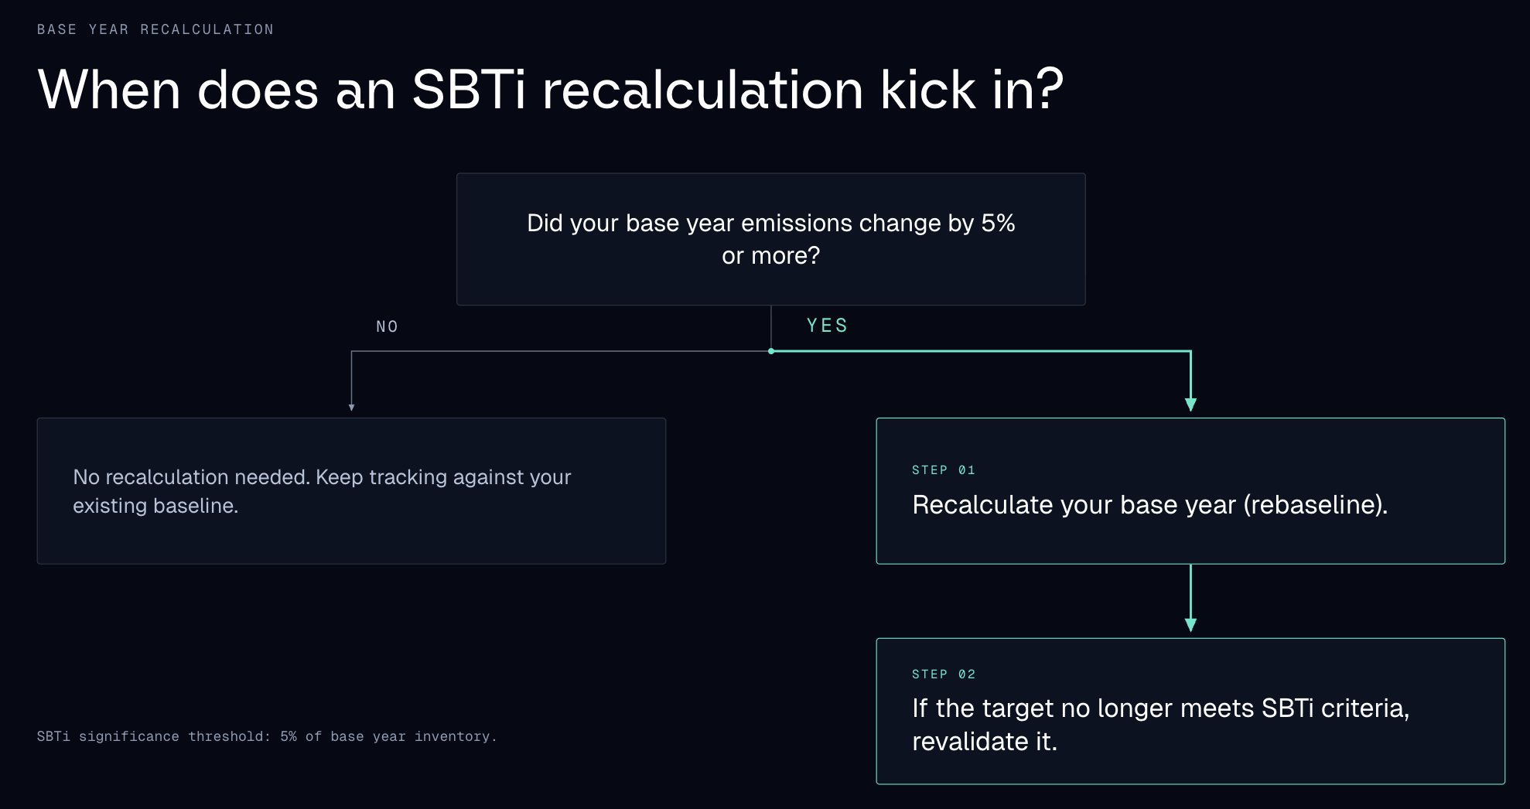Click the title 'When does an SBTi recalculation kick in?'

(551, 90)
